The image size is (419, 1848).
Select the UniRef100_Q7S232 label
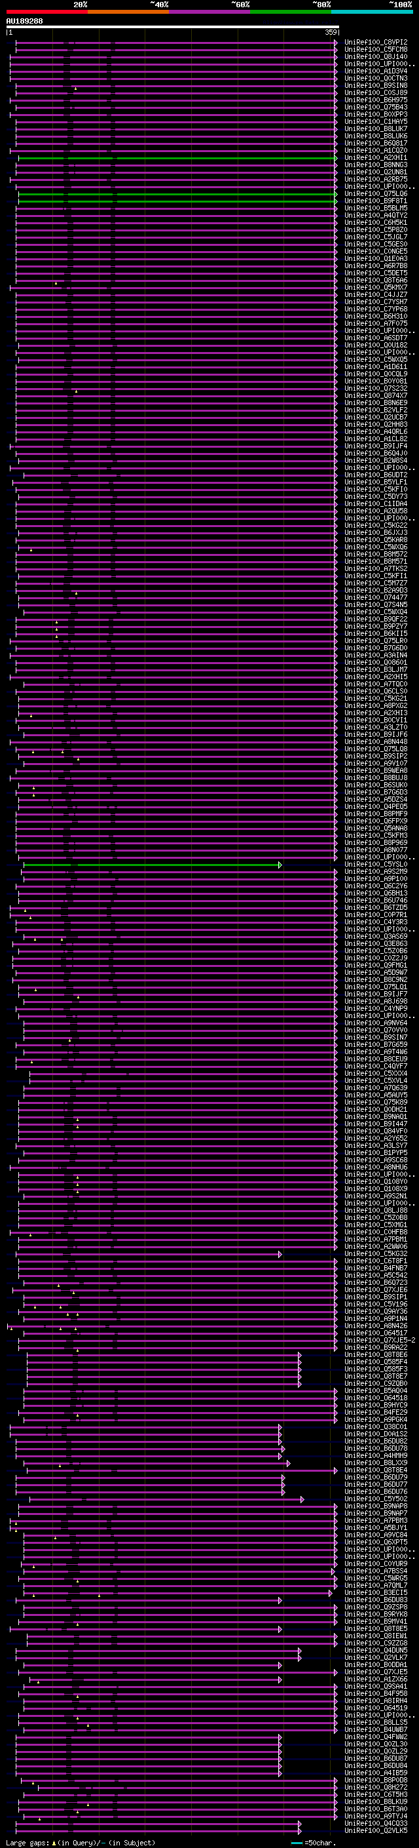coord(376,388)
